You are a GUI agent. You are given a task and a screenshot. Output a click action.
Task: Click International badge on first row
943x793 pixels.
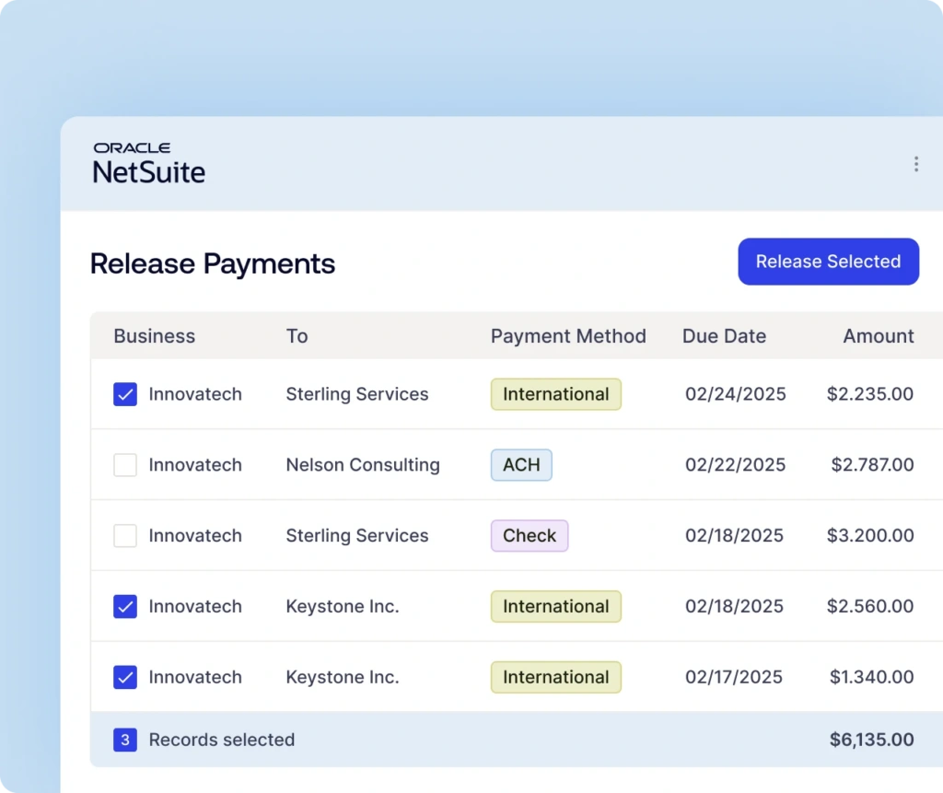pos(555,394)
